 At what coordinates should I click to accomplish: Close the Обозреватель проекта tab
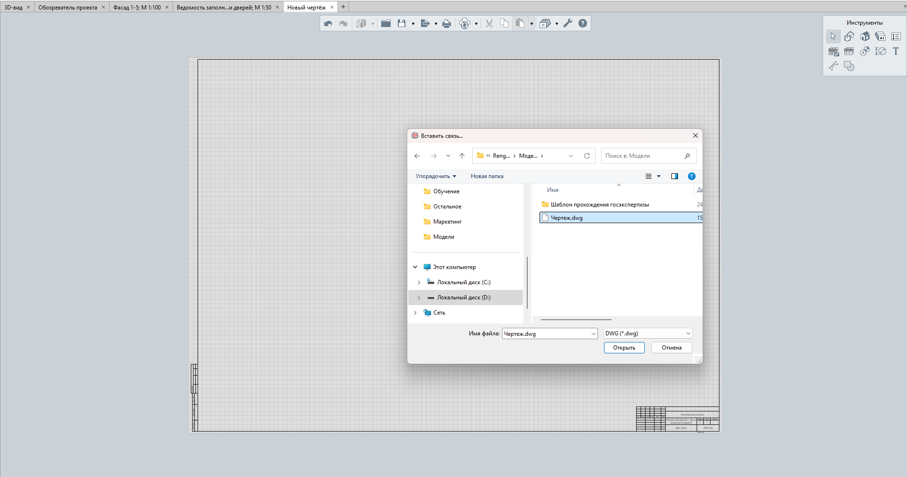pos(103,7)
